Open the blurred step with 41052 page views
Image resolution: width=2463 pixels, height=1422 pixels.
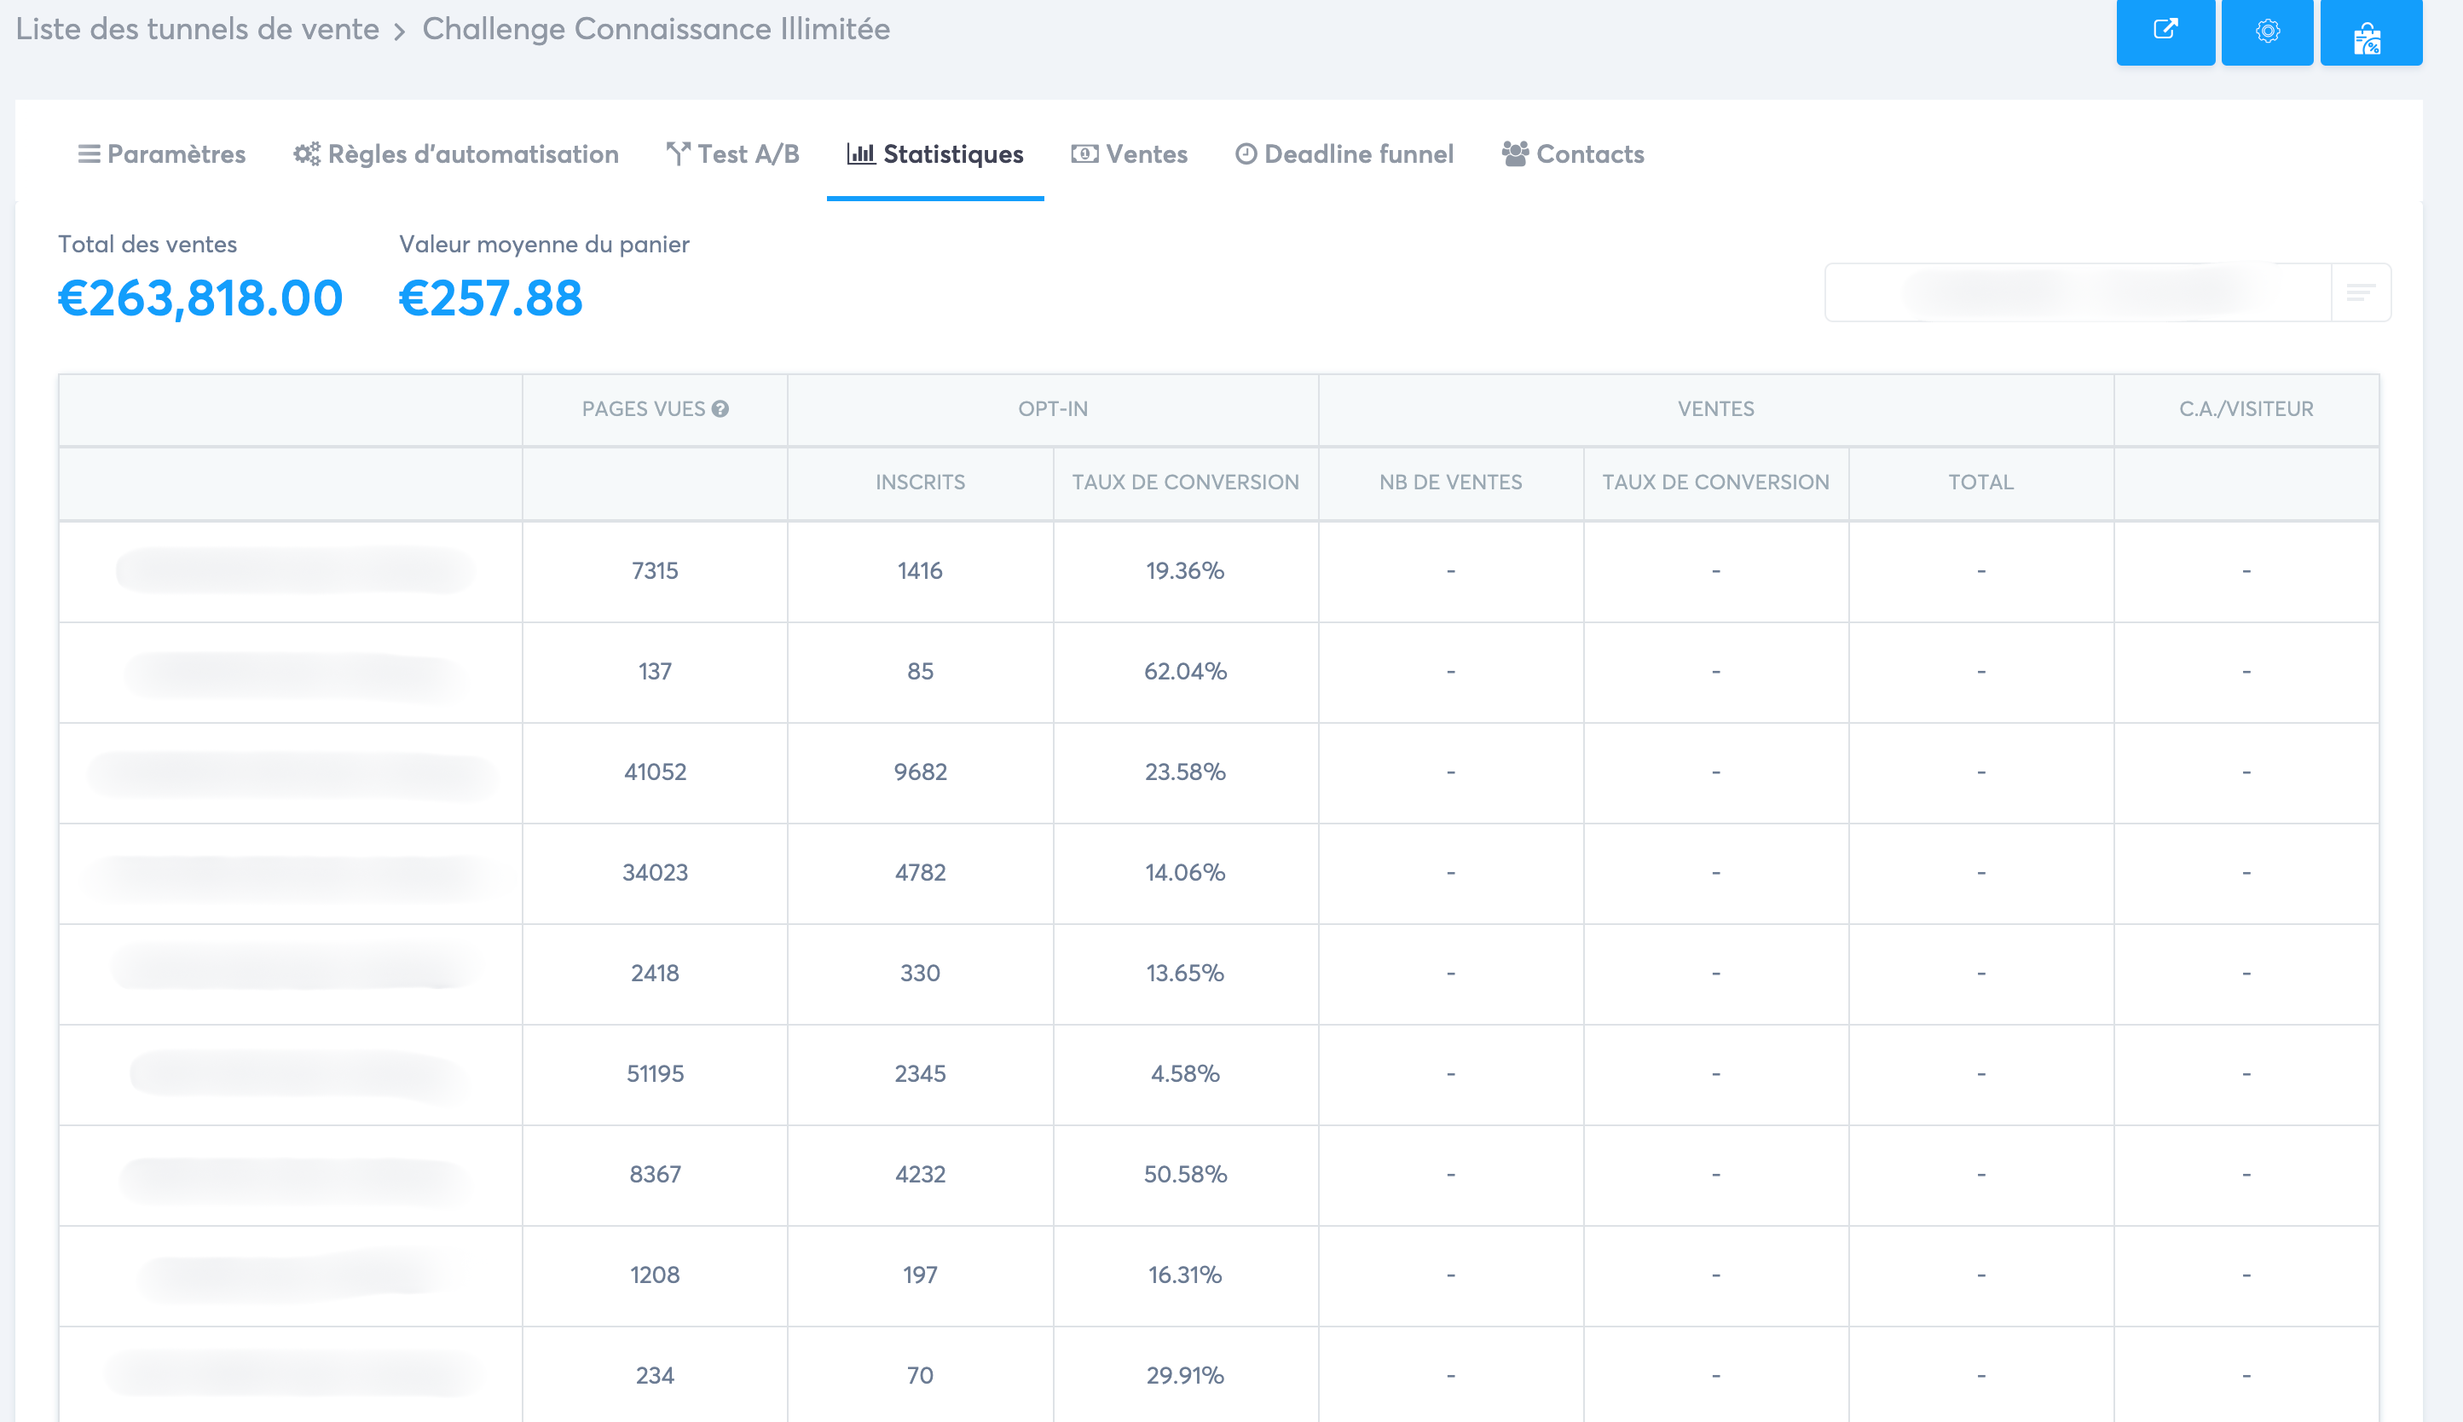[x=293, y=772]
